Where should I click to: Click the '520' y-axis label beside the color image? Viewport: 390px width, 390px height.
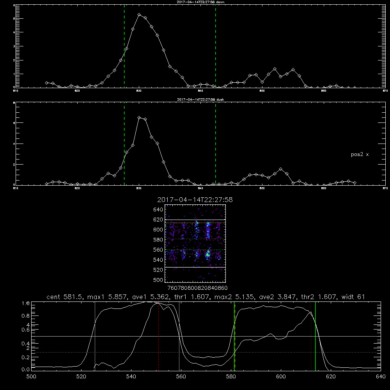pyautogui.click(x=158, y=270)
